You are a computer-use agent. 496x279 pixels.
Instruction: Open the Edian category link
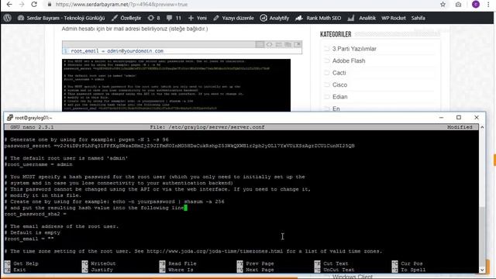click(339, 97)
